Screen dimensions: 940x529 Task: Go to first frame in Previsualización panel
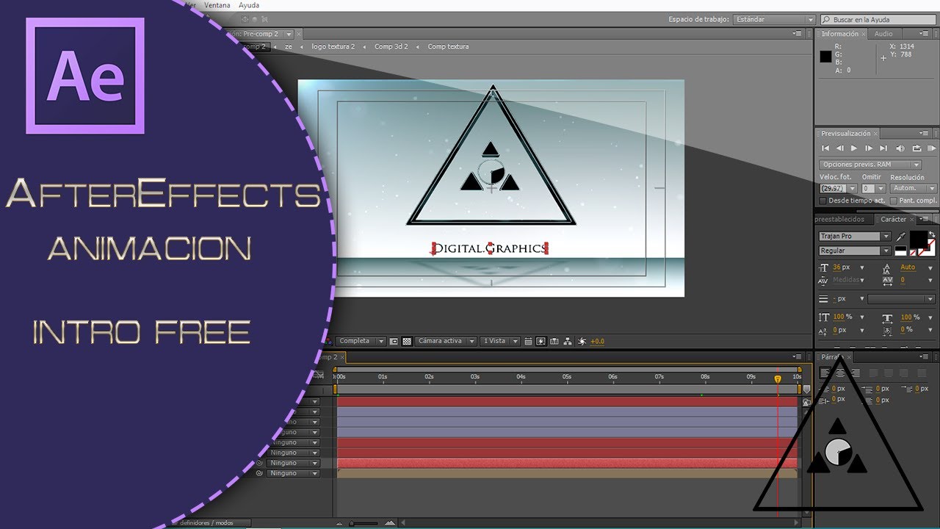pos(825,148)
